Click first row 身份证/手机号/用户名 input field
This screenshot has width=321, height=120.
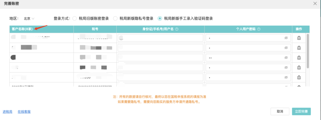click(x=160, y=38)
